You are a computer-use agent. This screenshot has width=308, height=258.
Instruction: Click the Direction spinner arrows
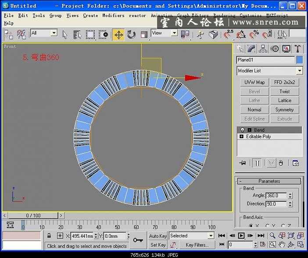[290, 204]
